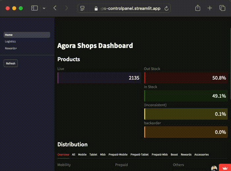Viewport: 231px width, 171px height.
Task: Select Home in the sidebar
Action: pyautogui.click(x=27, y=35)
